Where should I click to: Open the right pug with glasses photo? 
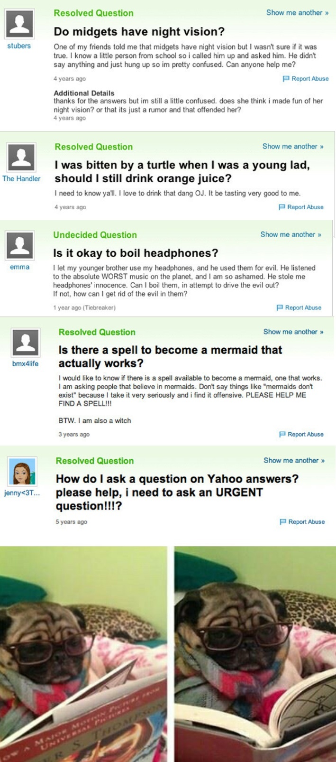(x=255, y=654)
